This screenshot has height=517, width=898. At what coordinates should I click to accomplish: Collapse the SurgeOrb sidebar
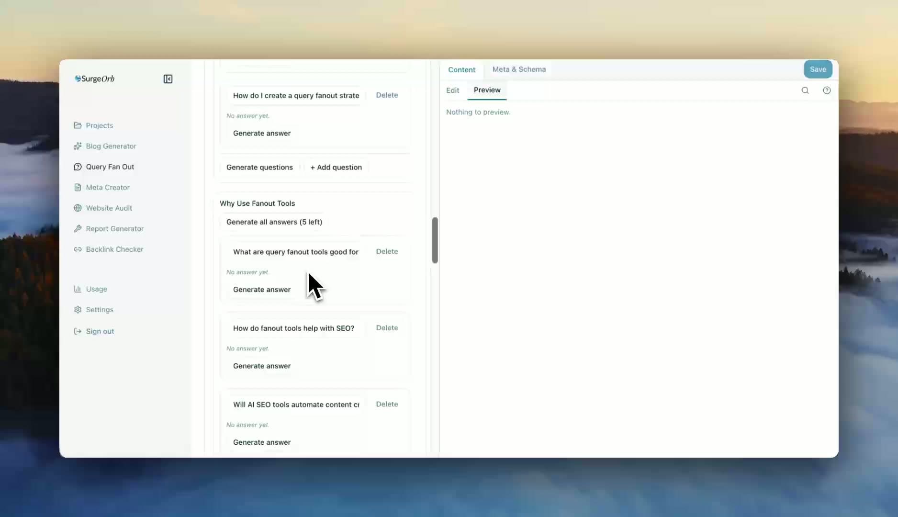168,79
